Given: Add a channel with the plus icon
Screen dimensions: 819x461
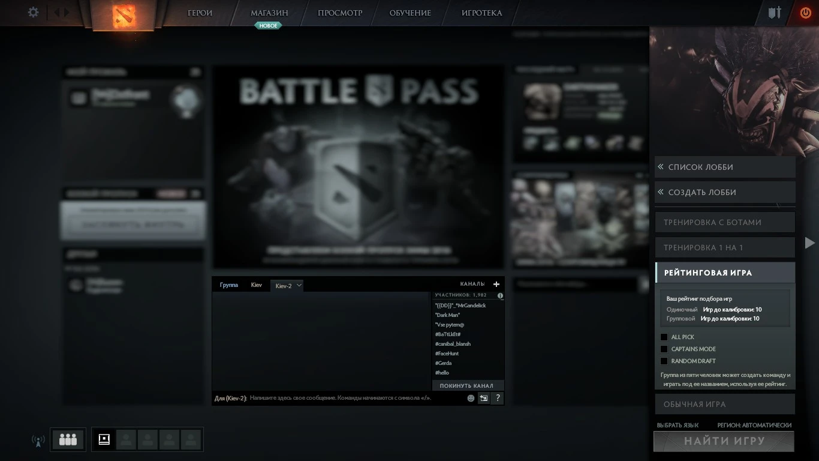Looking at the screenshot, I should [x=496, y=285].
